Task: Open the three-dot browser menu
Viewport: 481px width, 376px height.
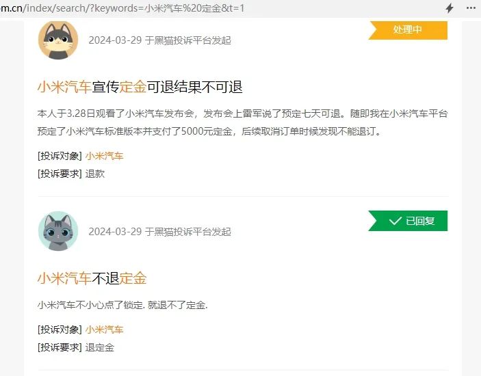Action: [x=471, y=8]
